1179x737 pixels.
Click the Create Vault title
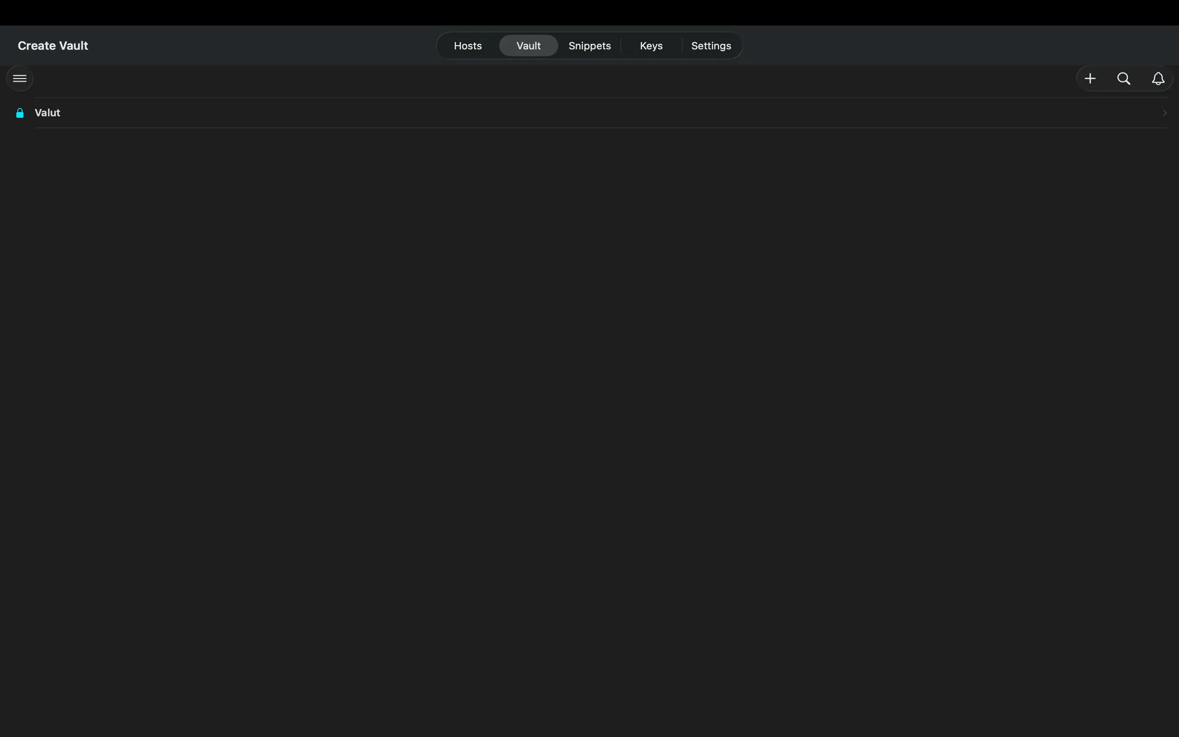53,46
